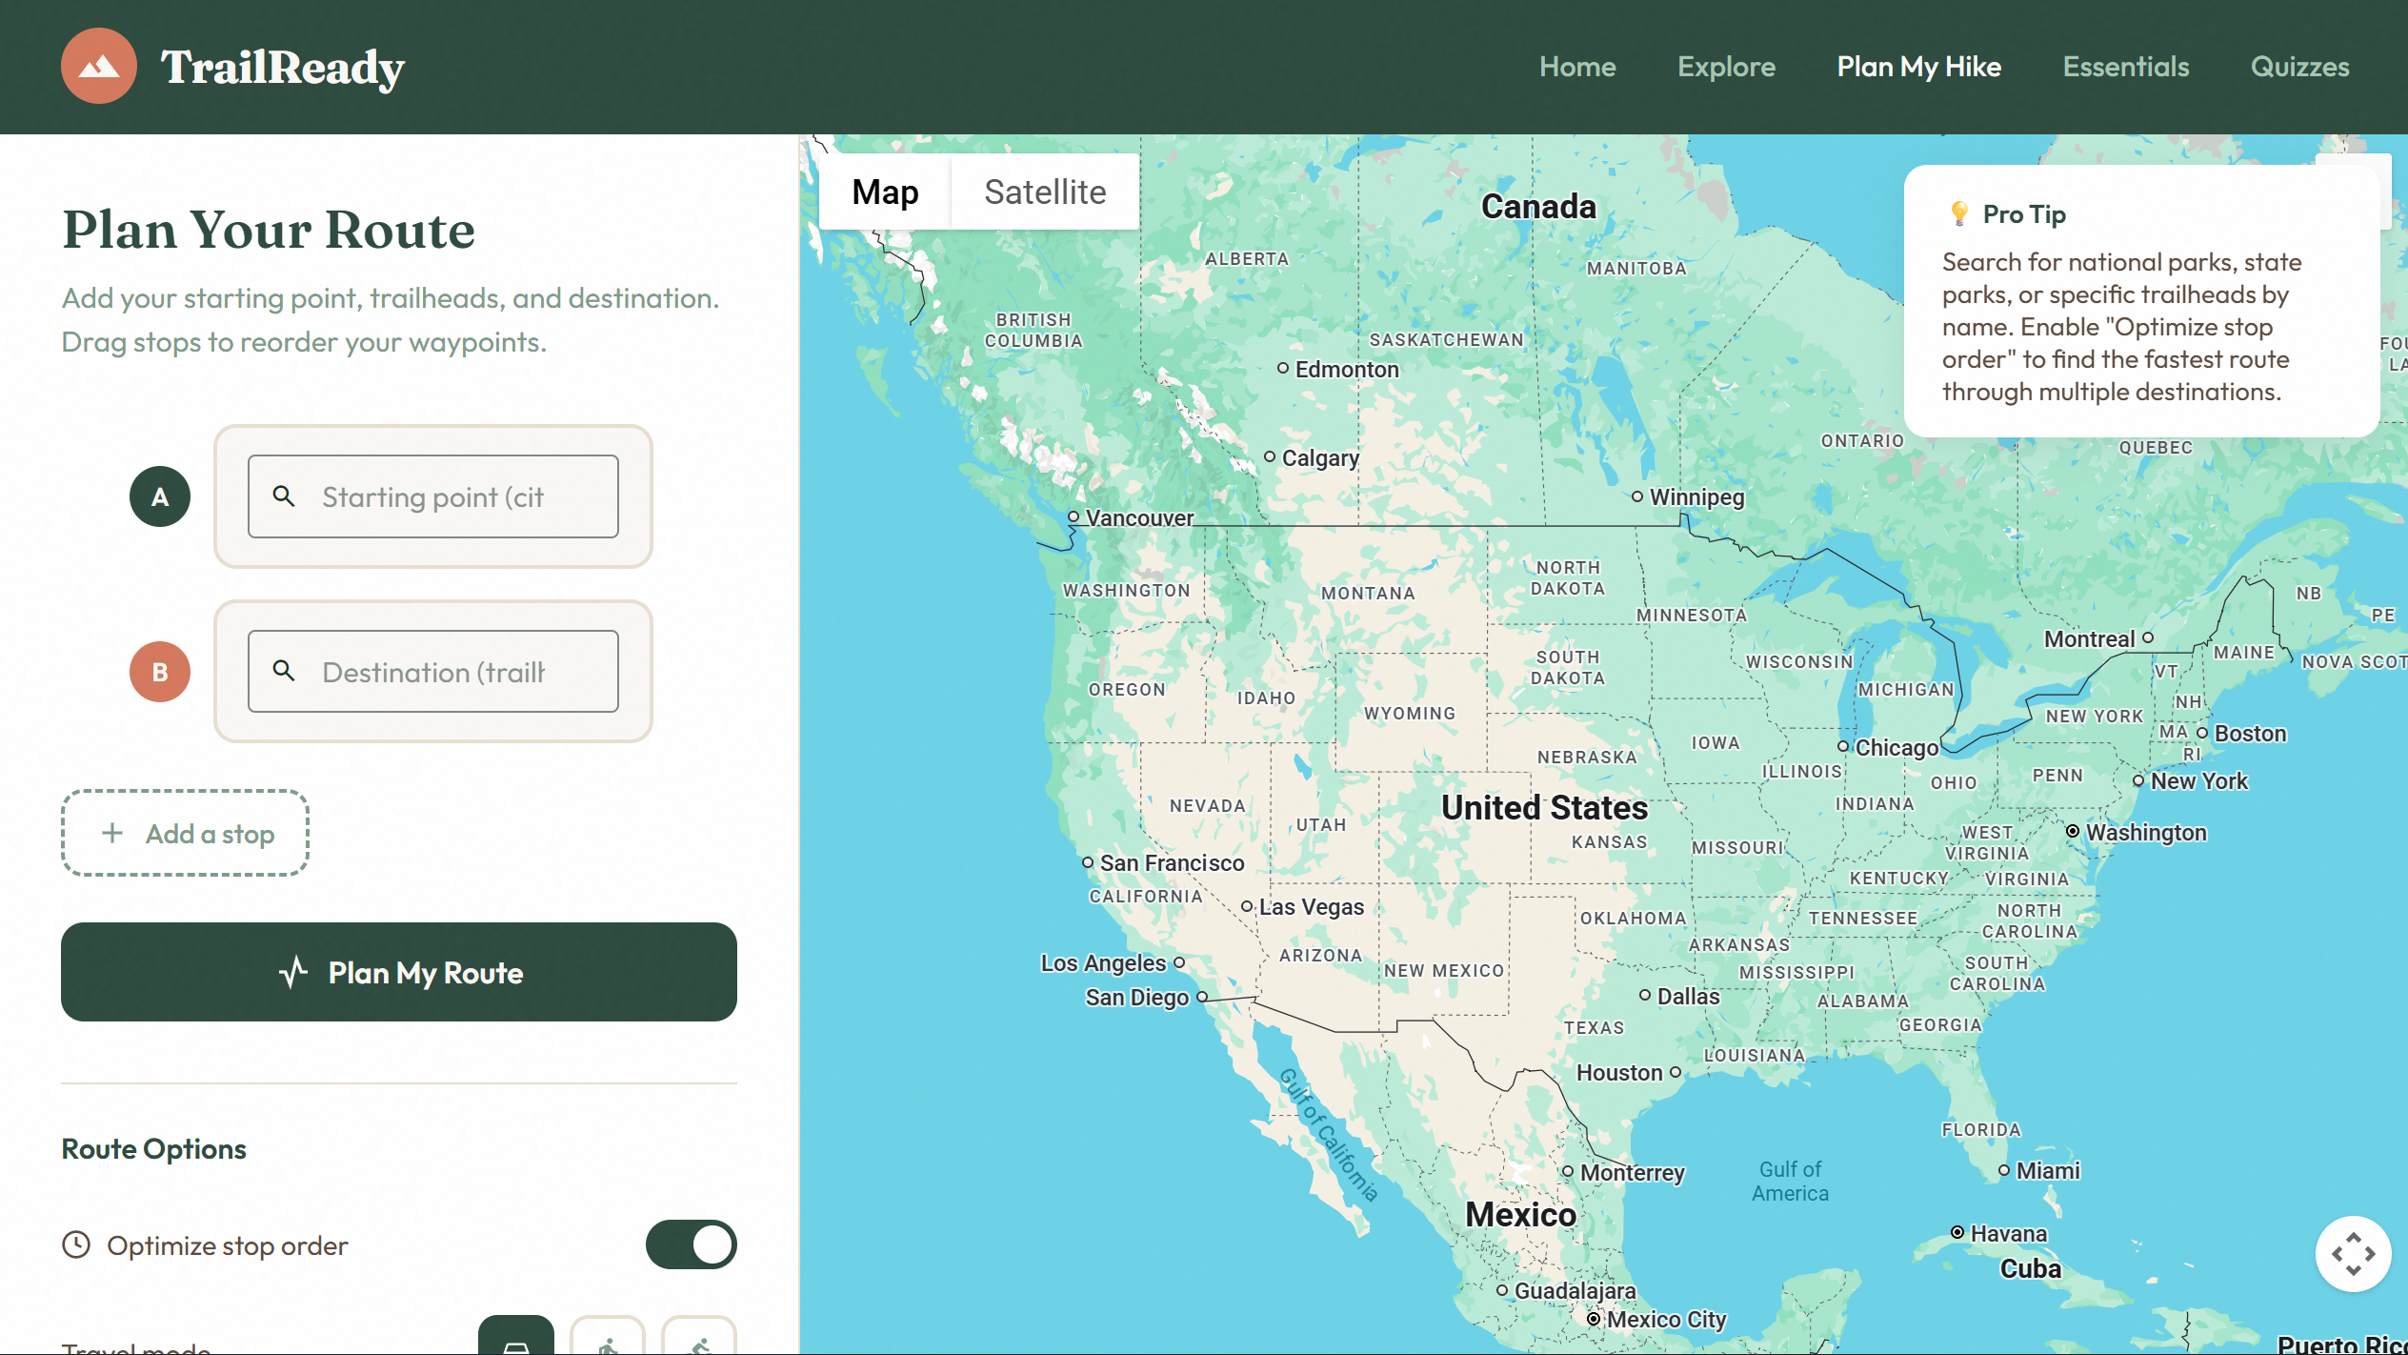Switch to the Map view tab
The image size is (2408, 1355).
tap(884, 192)
